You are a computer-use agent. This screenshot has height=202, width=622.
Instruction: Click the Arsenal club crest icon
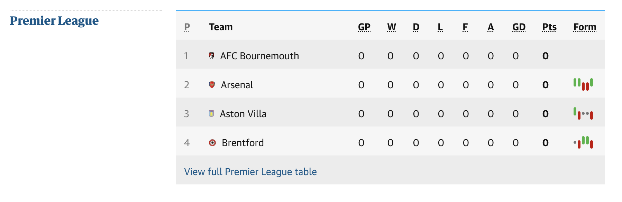(212, 85)
